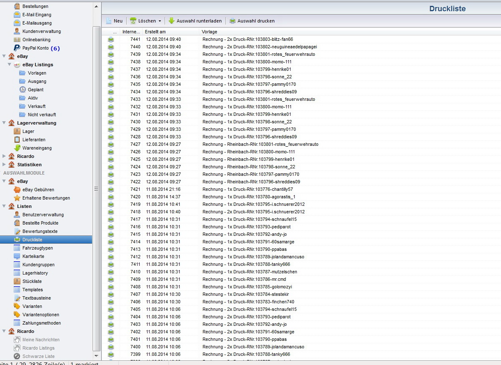This screenshot has width=501, height=365.
Task: Click Auswahl drucken in toolbar
Action: click(252, 21)
